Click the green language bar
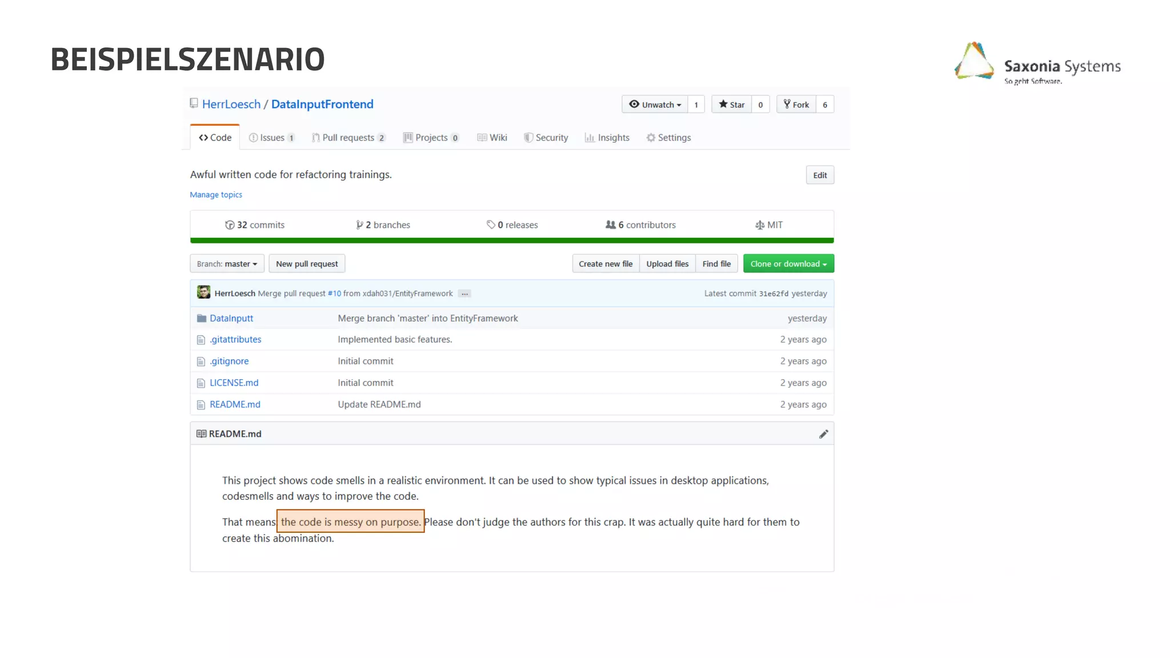1170x658 pixels. pyautogui.click(x=512, y=240)
